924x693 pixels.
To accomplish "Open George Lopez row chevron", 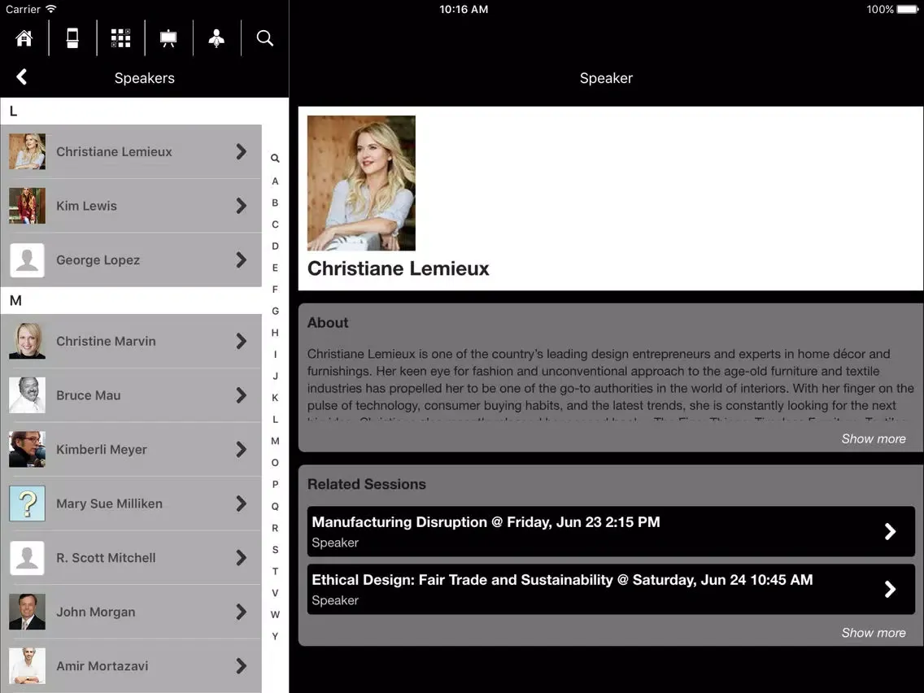I will (241, 260).
